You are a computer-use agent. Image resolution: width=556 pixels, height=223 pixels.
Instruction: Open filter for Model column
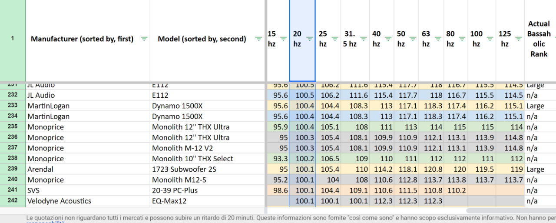[x=258, y=39]
